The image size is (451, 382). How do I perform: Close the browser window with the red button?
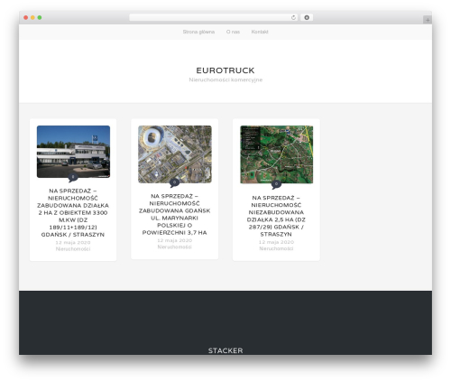click(x=26, y=17)
